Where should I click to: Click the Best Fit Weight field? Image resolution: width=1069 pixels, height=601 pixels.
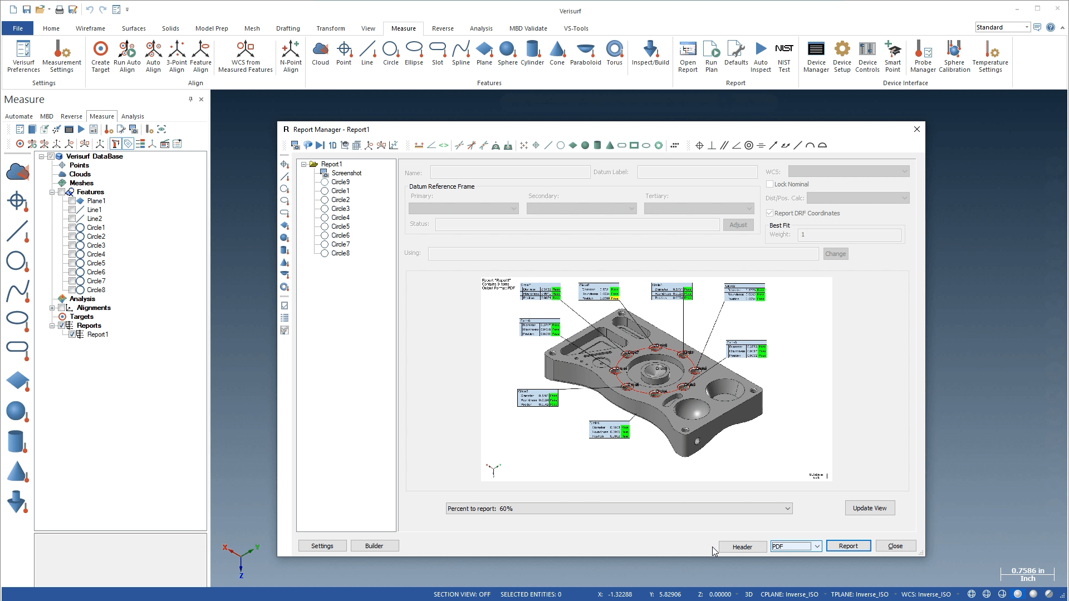click(x=849, y=235)
